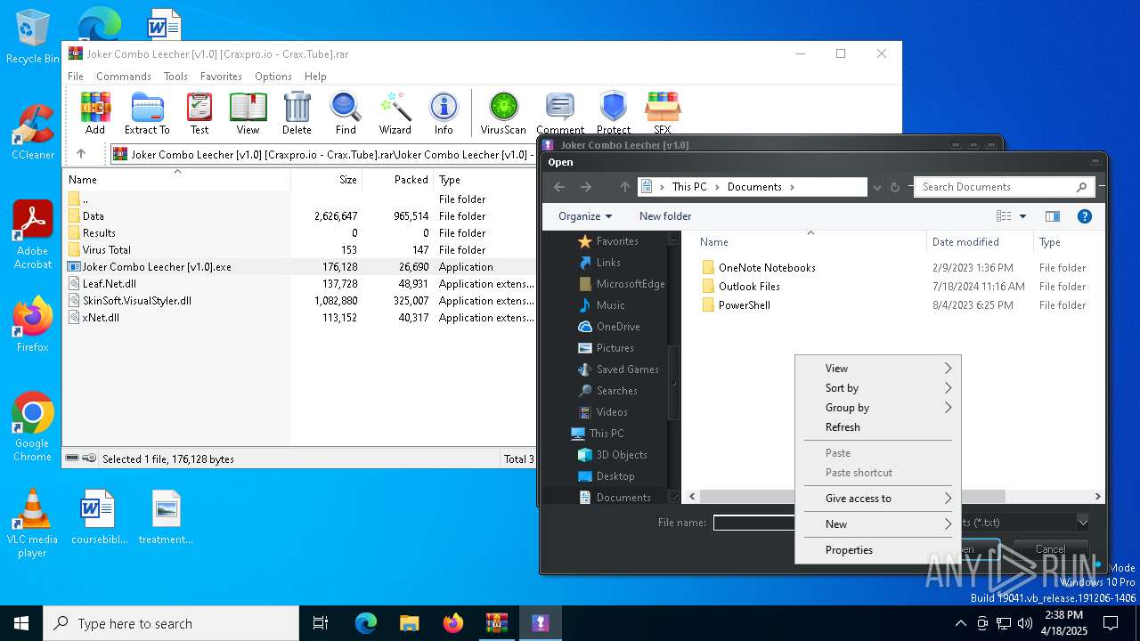Click WinRAR icon in the taskbar

point(496,623)
